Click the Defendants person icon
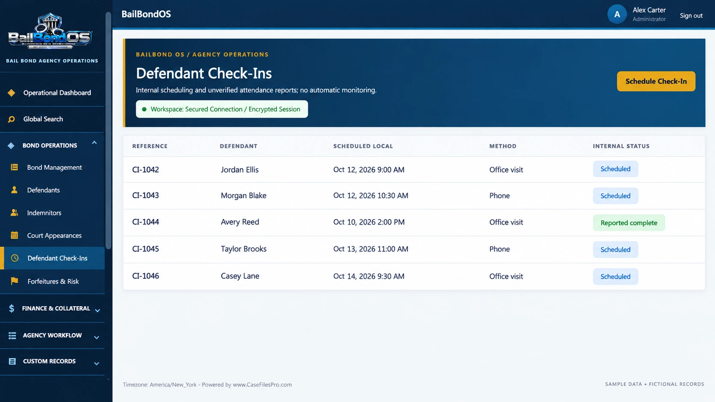The image size is (715, 402). point(14,190)
